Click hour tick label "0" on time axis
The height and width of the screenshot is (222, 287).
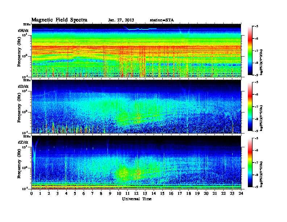click(32, 193)
